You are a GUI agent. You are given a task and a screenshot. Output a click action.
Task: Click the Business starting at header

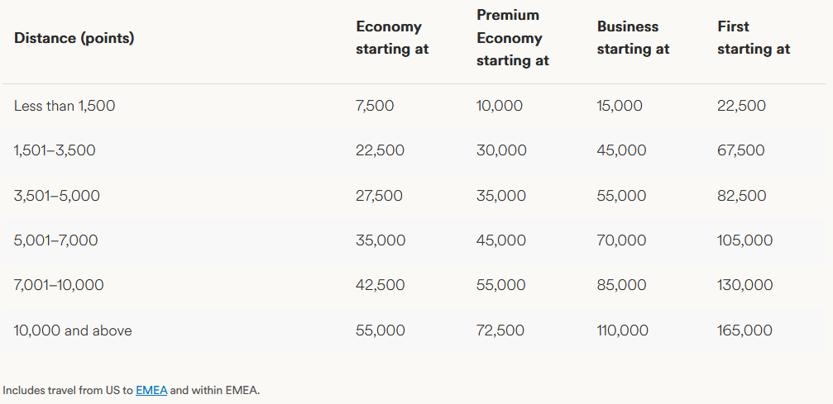[x=633, y=38]
